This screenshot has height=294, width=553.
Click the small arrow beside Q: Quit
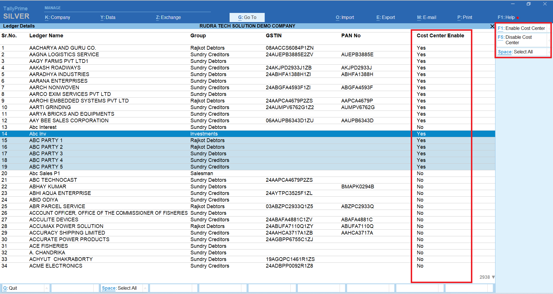[x=46, y=288]
